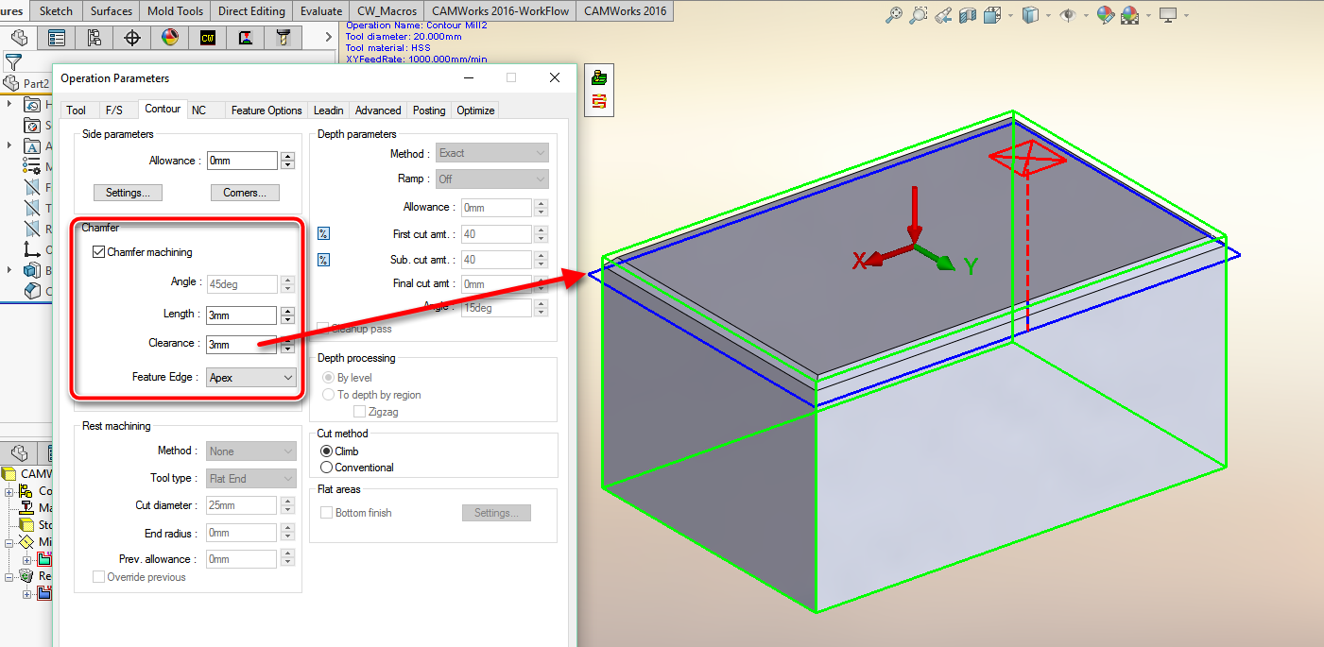Open the Feature Edge dropdown
The height and width of the screenshot is (647, 1324).
251,378
